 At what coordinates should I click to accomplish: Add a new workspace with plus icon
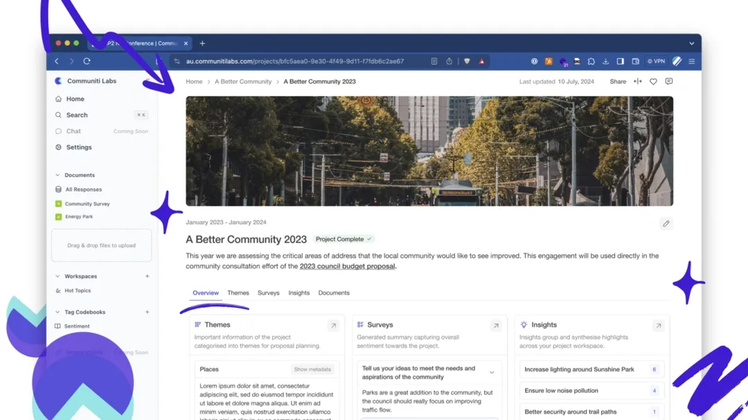point(147,276)
